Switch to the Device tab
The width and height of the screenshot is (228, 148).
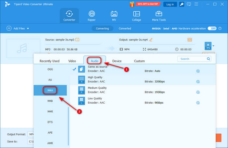117,61
